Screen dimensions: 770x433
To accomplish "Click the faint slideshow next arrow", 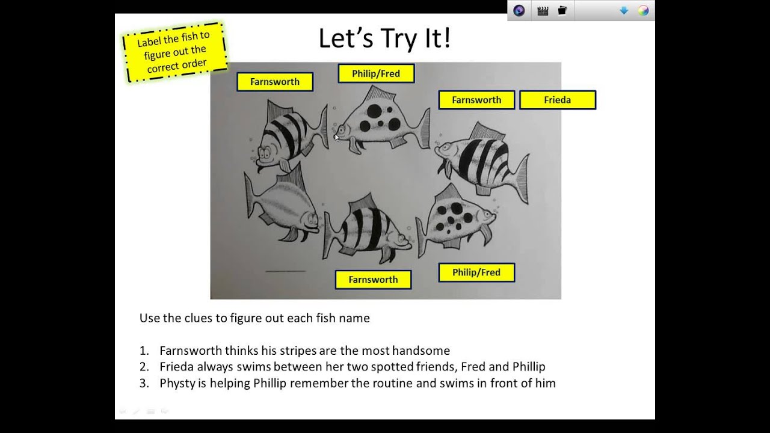I will (164, 411).
